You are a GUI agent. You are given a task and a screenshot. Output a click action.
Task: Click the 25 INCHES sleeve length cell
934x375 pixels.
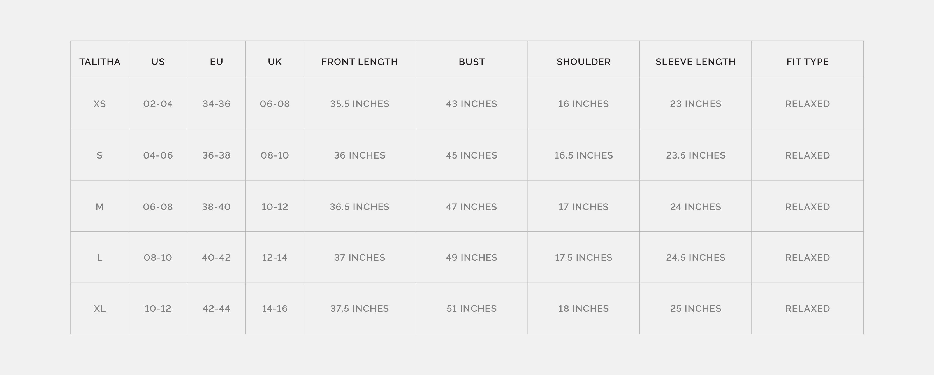pos(695,309)
